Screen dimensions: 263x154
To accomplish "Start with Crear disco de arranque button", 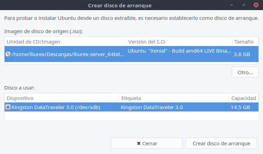I will click(x=222, y=143).
